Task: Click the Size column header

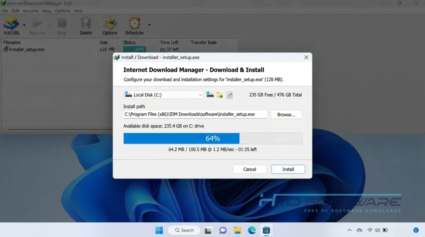Action: coord(103,43)
